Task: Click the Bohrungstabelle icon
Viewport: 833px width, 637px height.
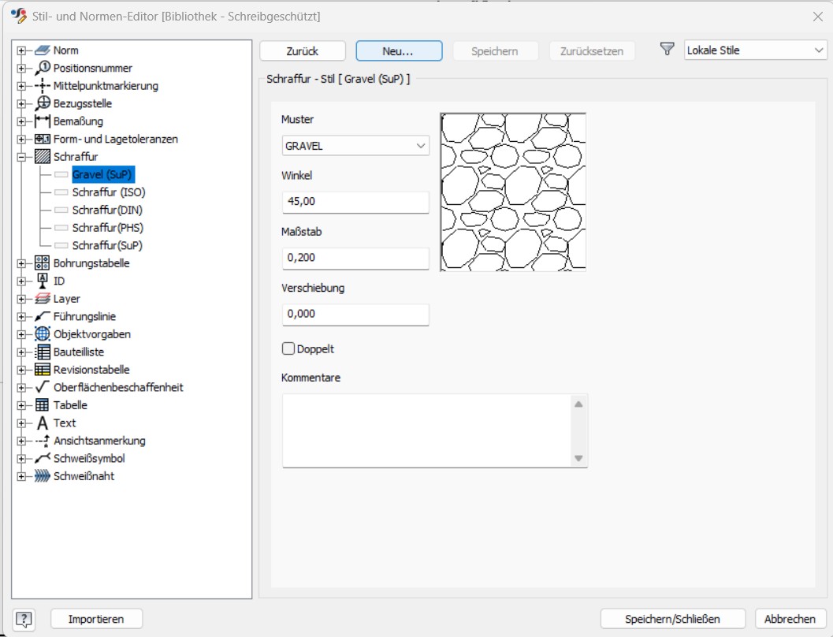Action: click(42, 263)
